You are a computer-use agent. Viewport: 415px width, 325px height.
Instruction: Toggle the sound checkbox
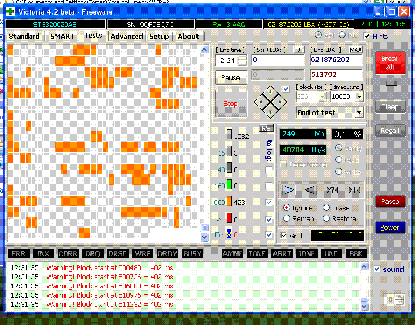click(377, 269)
